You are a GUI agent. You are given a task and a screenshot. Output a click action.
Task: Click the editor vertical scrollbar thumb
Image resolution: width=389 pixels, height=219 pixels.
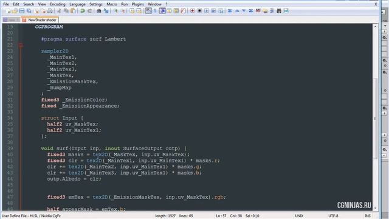(375, 119)
